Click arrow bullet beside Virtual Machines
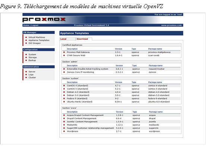The height and width of the screenshot is (160, 206). coord(26,37)
